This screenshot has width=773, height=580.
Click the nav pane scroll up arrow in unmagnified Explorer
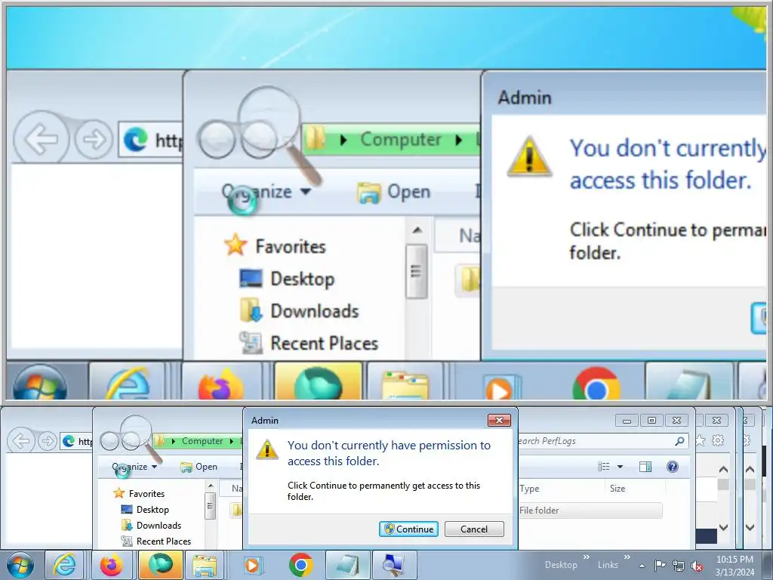tap(211, 486)
